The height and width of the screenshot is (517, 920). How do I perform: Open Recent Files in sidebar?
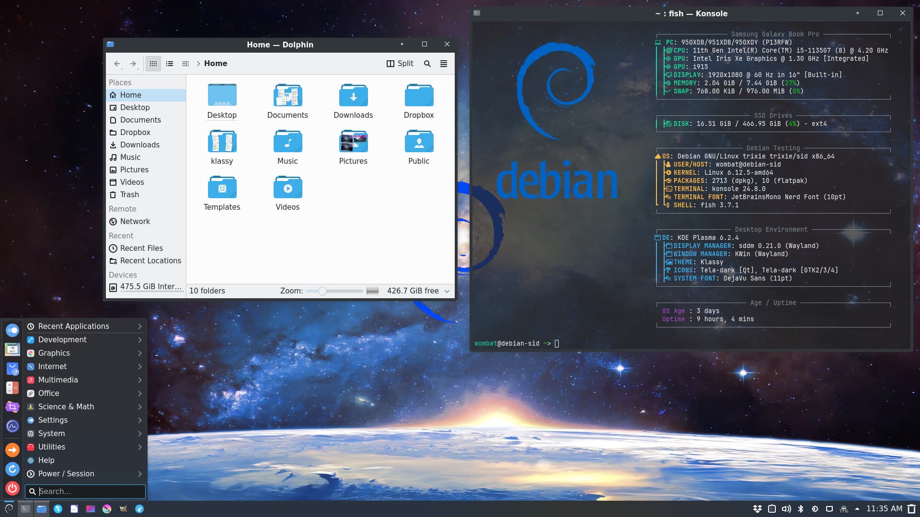[146, 248]
